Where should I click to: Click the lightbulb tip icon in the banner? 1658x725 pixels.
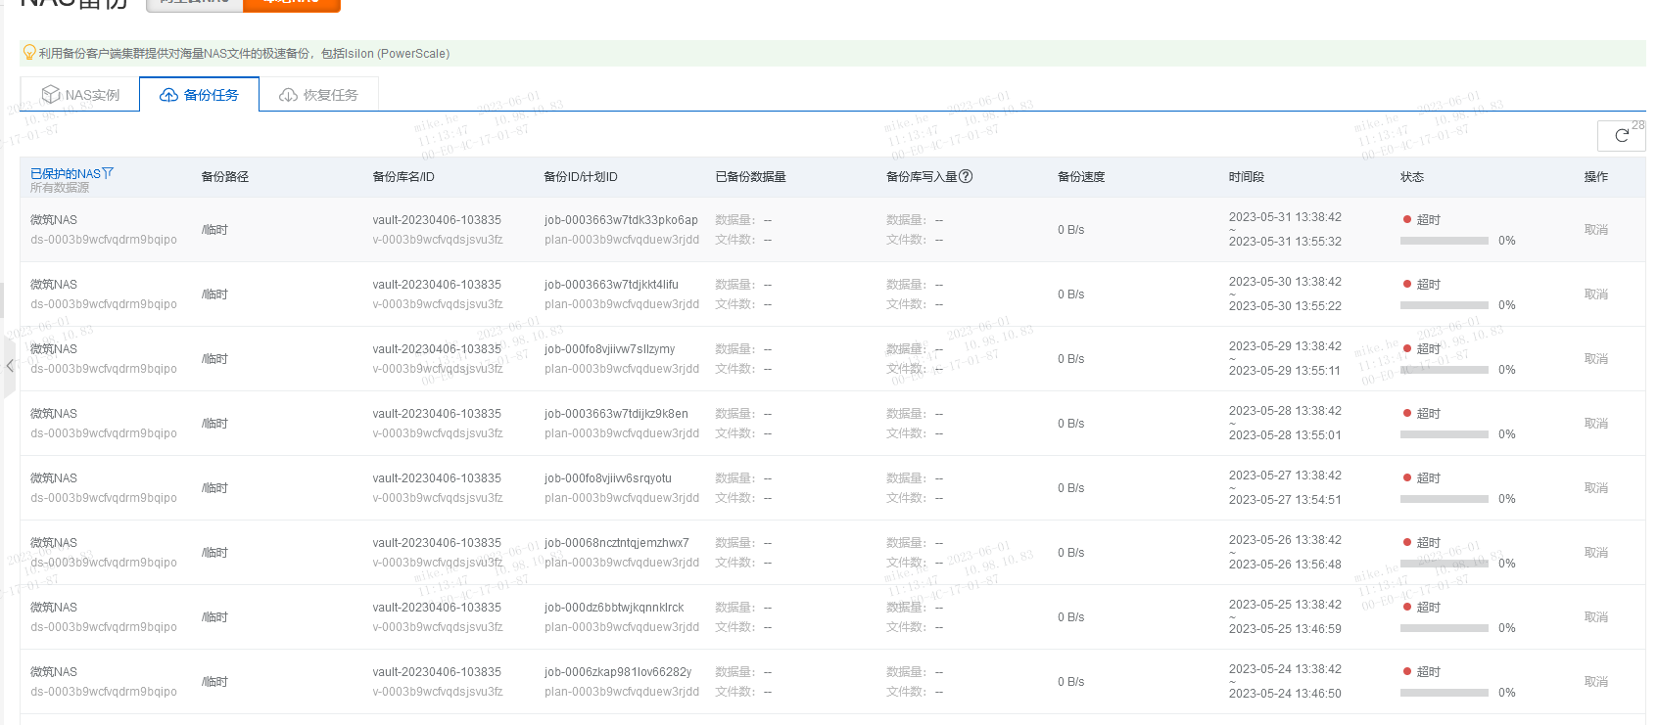click(29, 53)
